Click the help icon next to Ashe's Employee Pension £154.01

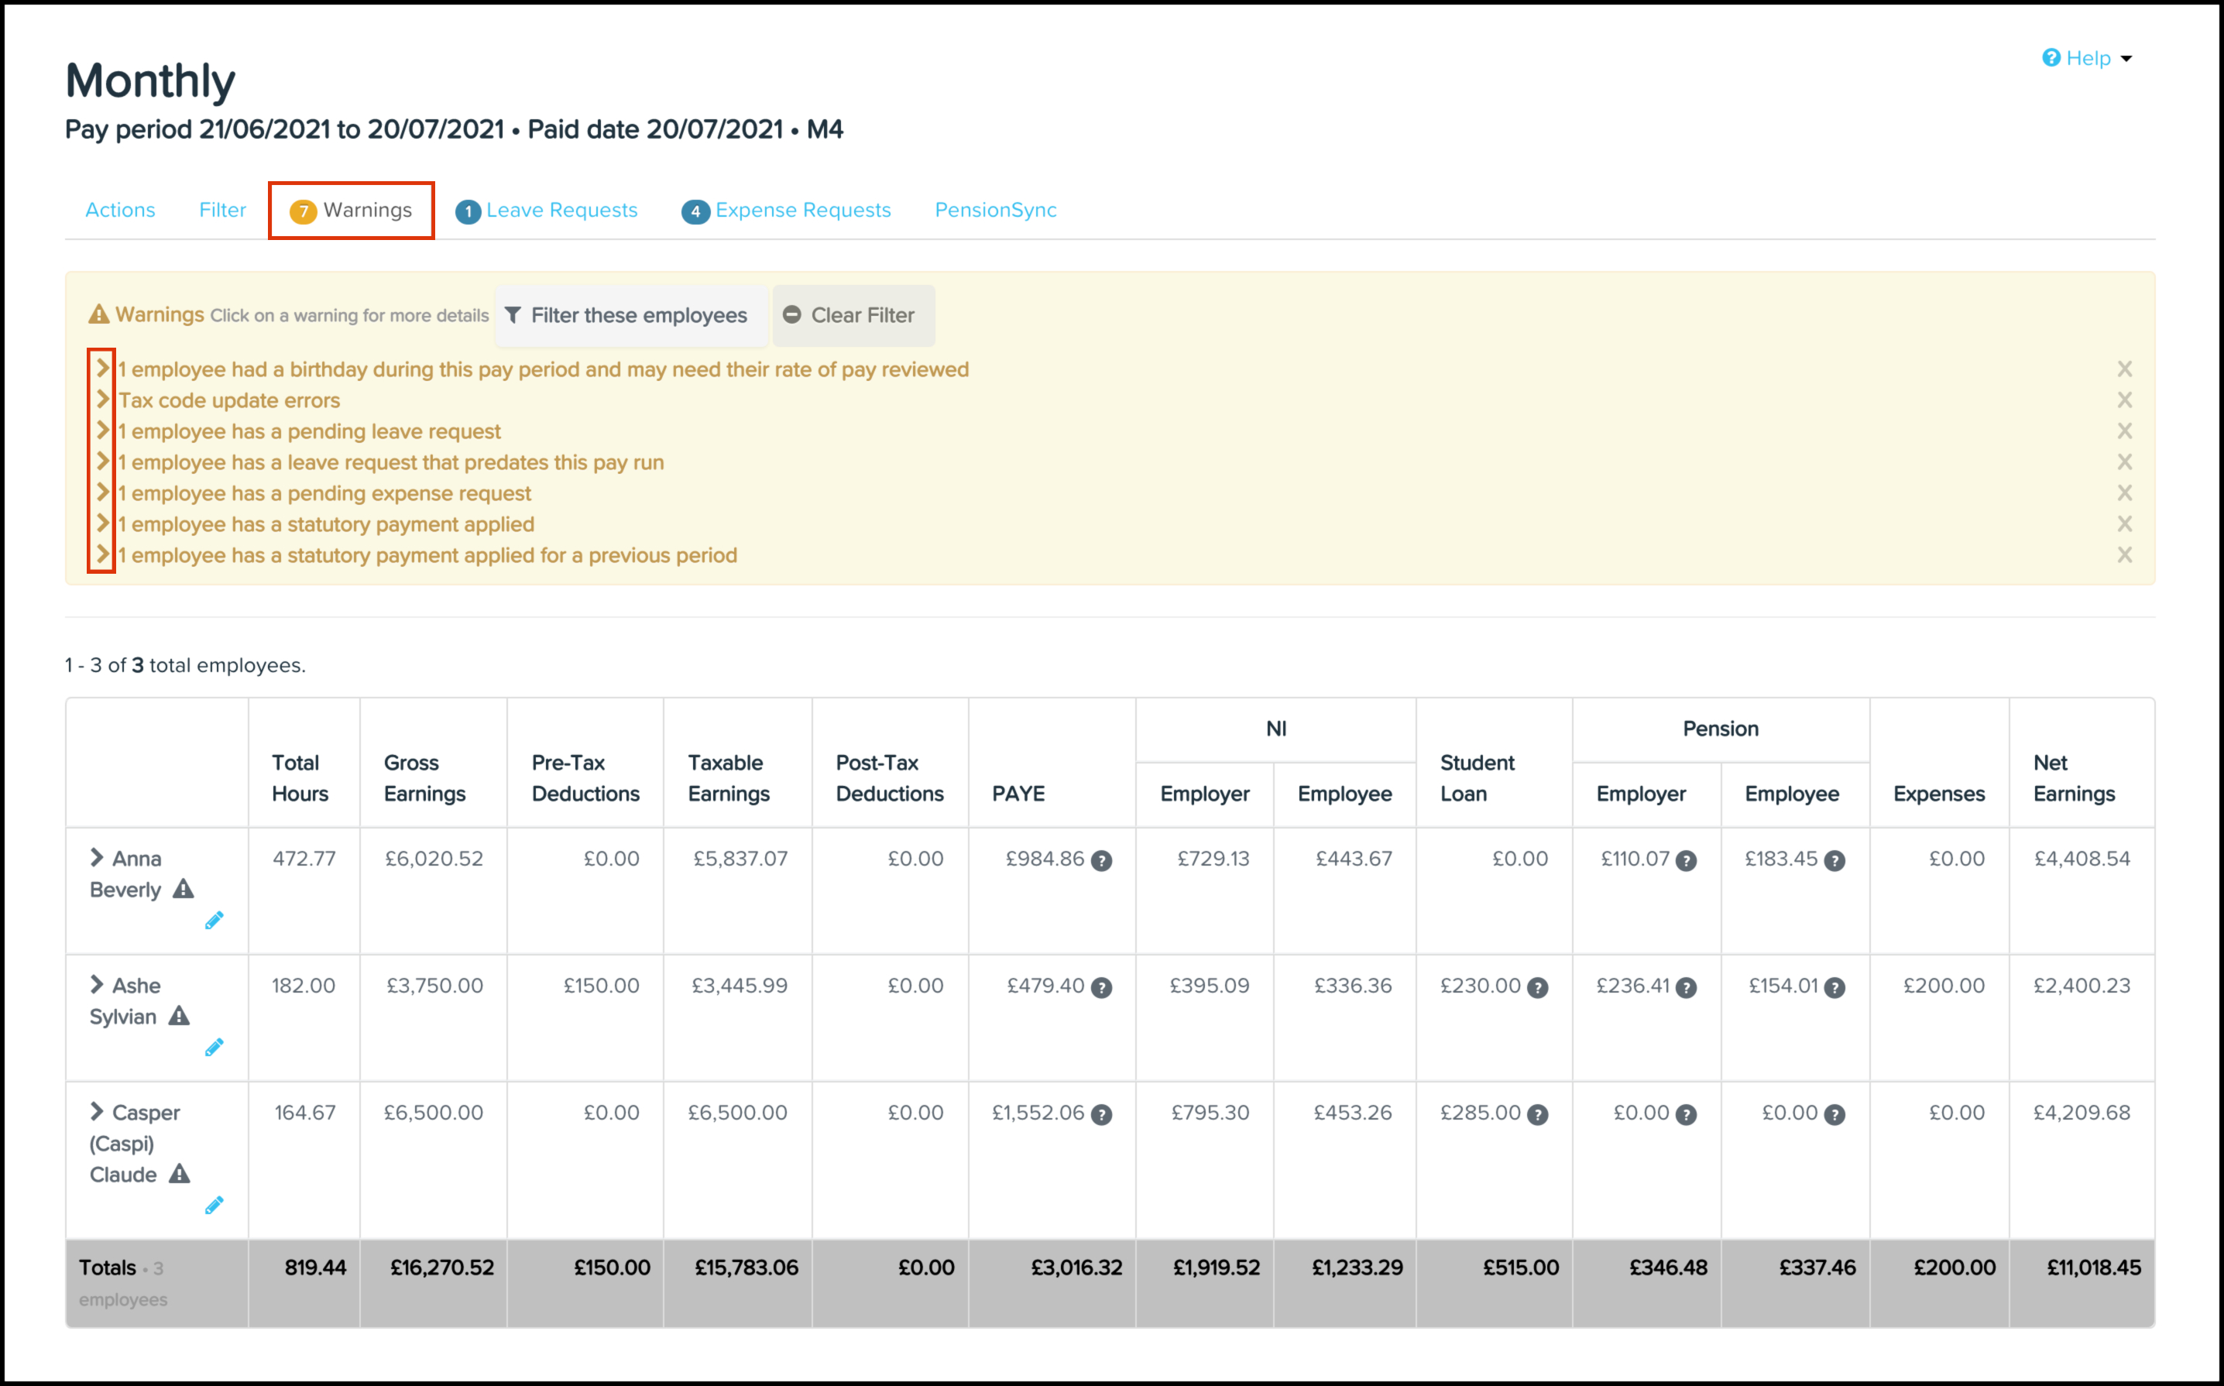coord(1834,987)
